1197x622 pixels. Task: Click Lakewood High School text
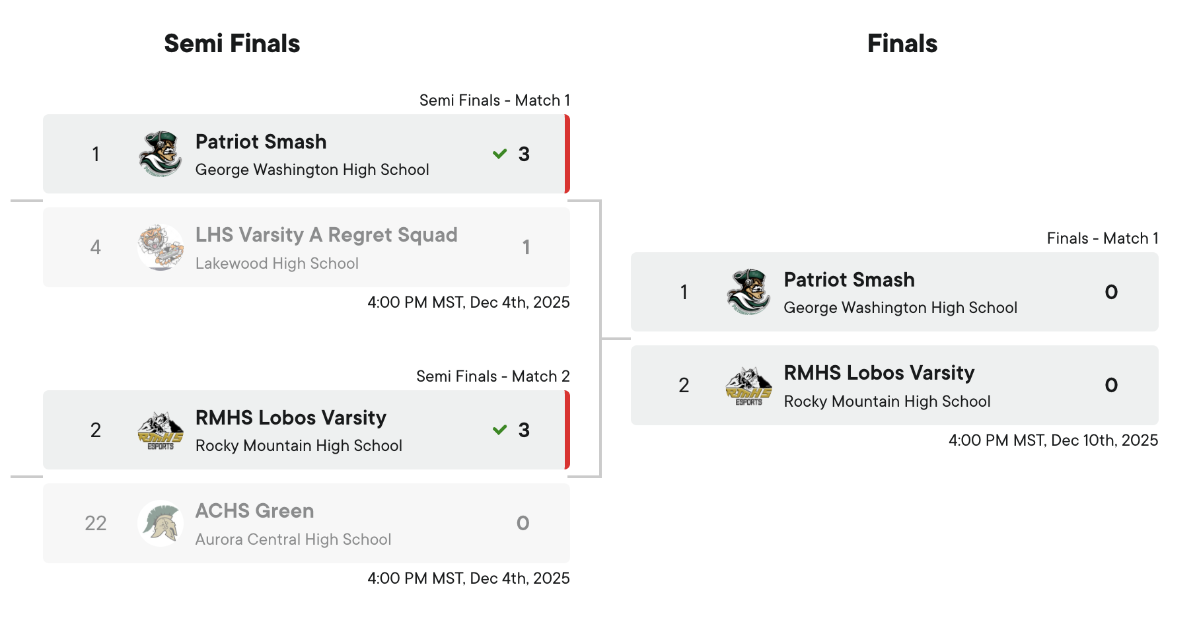277,263
